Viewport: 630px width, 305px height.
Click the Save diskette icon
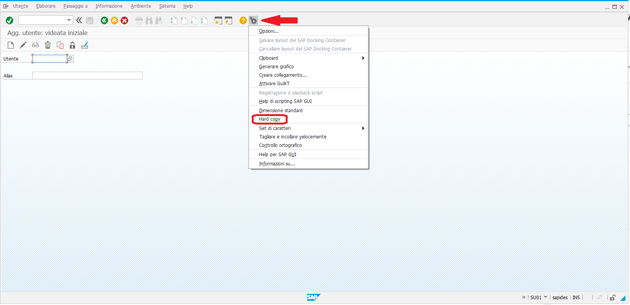[x=90, y=20]
